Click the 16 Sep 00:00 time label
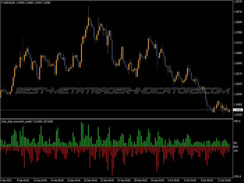Screen dimensions: 244x183 (x=74, y=180)
